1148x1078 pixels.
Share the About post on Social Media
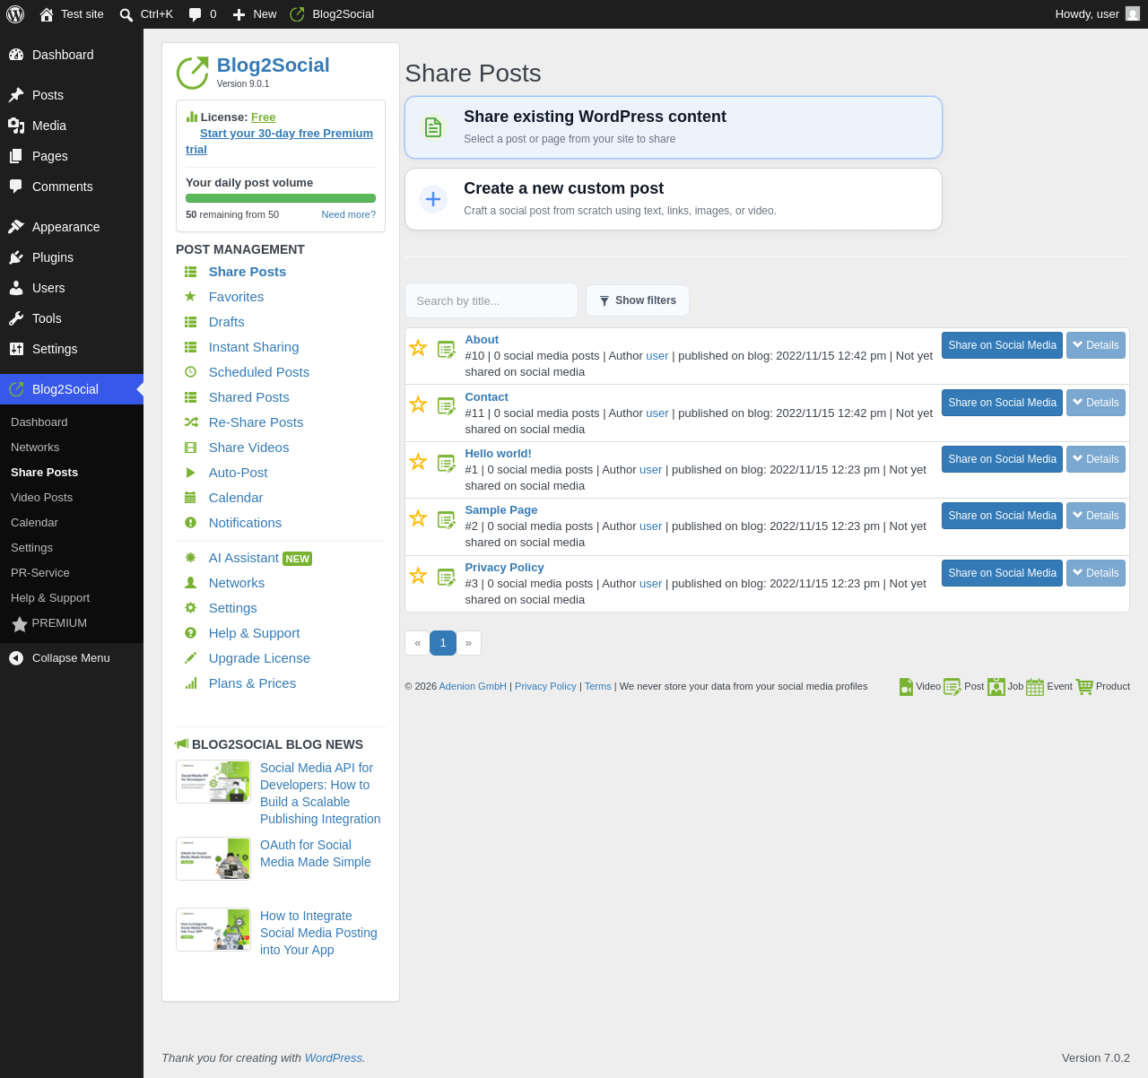(x=1002, y=345)
